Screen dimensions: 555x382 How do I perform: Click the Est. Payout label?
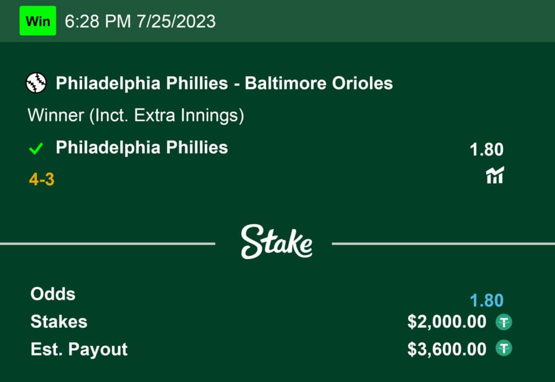[x=79, y=349]
